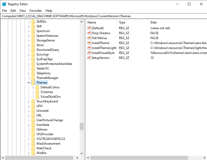Click the SMDEn folder icon
The image size is (207, 160).
33,22
